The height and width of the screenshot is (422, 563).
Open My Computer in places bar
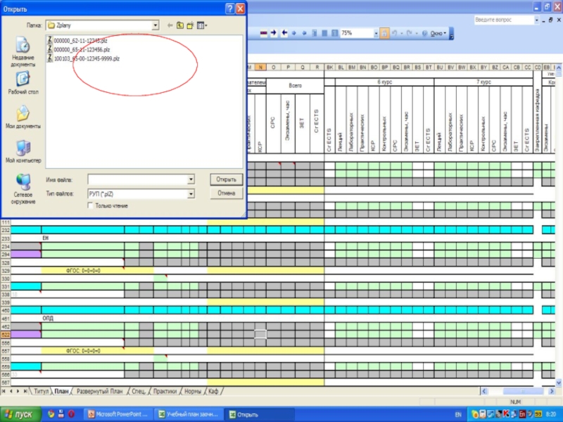[23, 151]
